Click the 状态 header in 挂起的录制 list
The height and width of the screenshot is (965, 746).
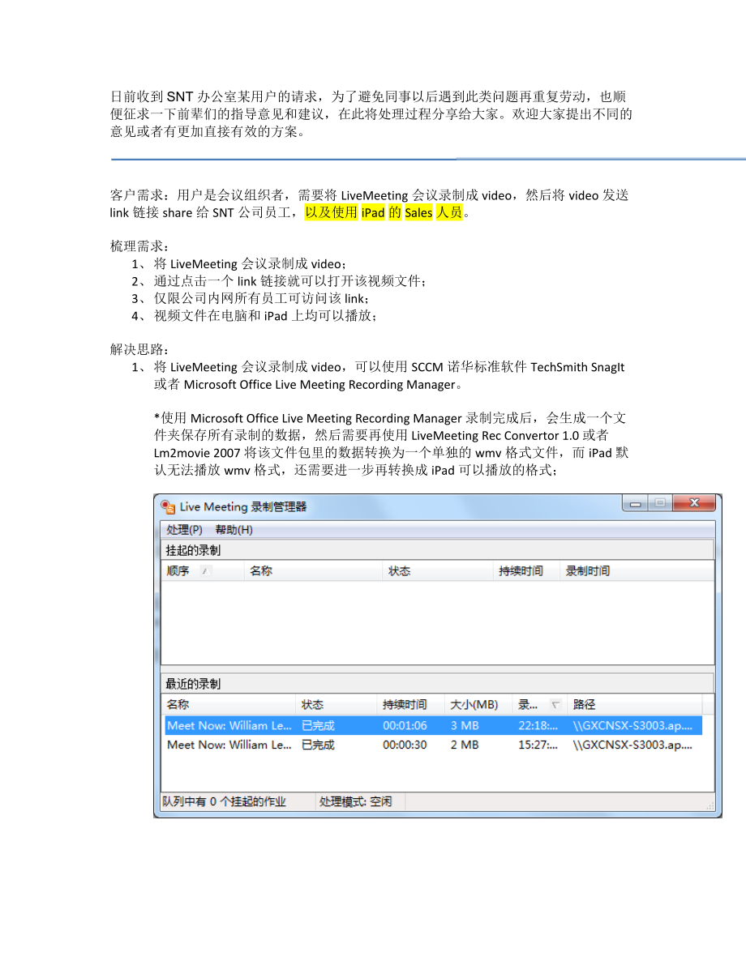click(437, 571)
